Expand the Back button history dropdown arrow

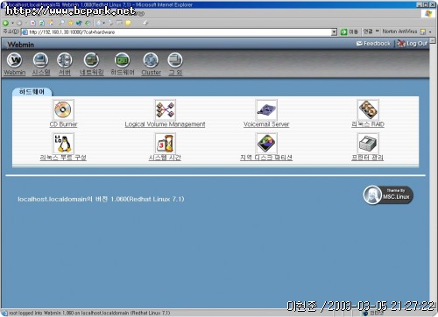(12, 23)
